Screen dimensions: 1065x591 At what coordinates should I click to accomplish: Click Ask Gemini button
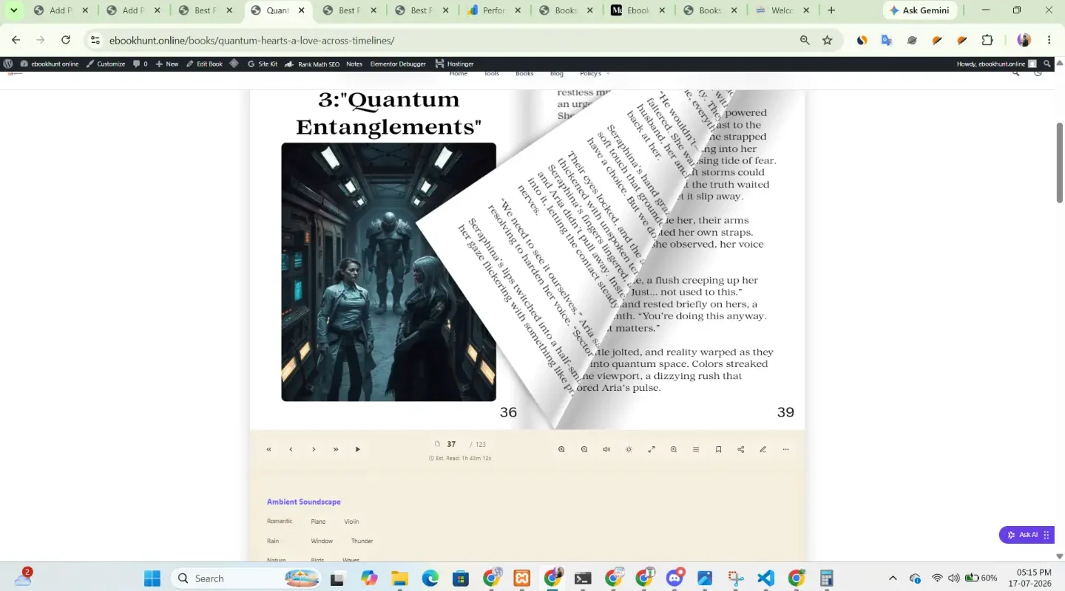[x=919, y=10]
